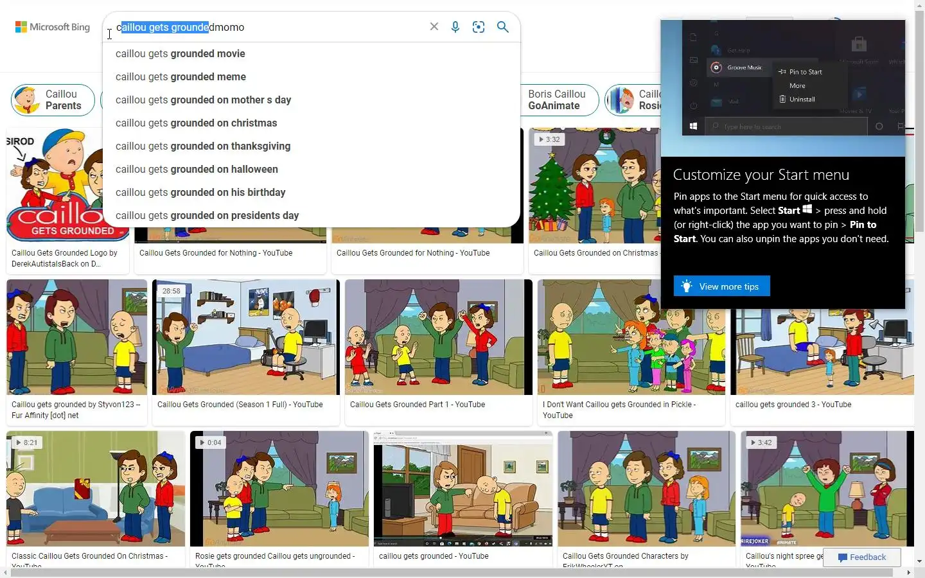
Task: Open the Caillou Parents related search chip
Action: (x=53, y=100)
